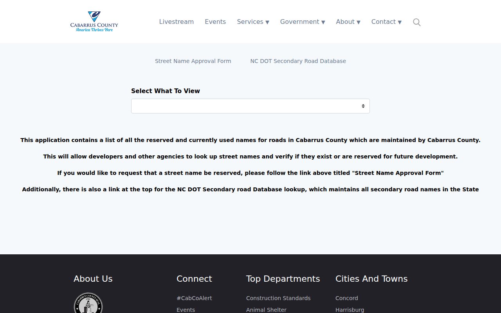Viewport: 501px width, 313px height.
Task: Click the 'Select What To View' label
Action: [x=166, y=91]
